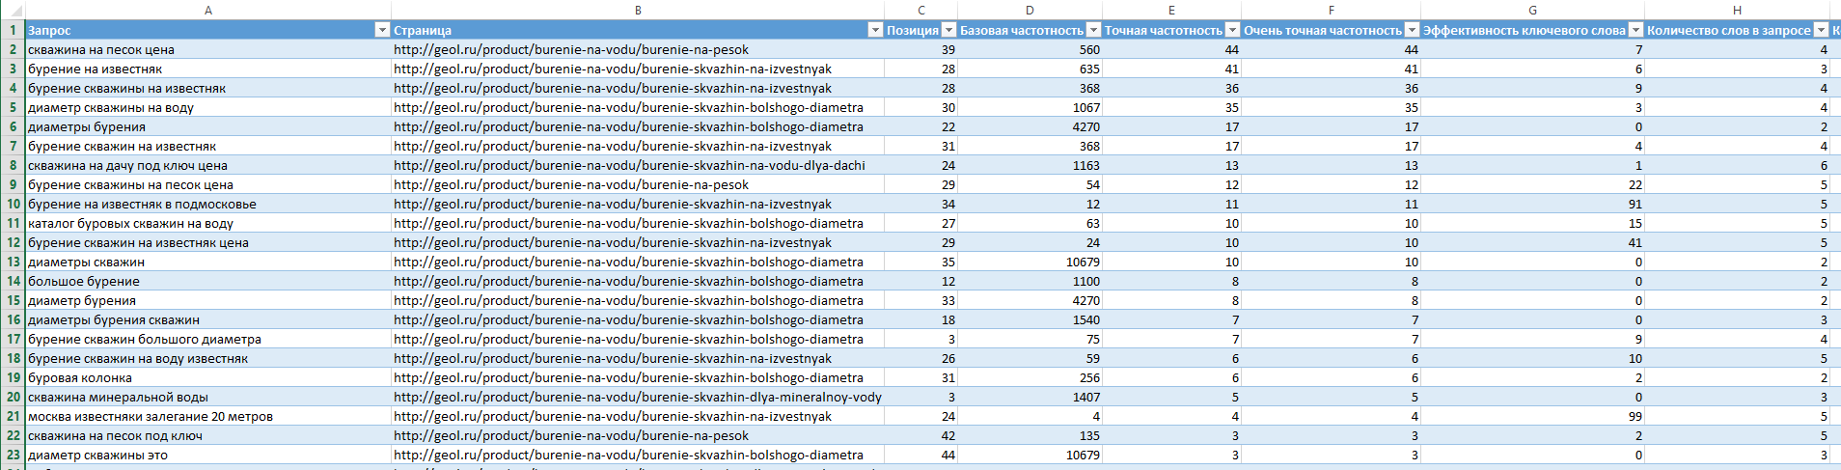The image size is (1841, 470).
Task: Select column B by its header
Action: (x=638, y=10)
